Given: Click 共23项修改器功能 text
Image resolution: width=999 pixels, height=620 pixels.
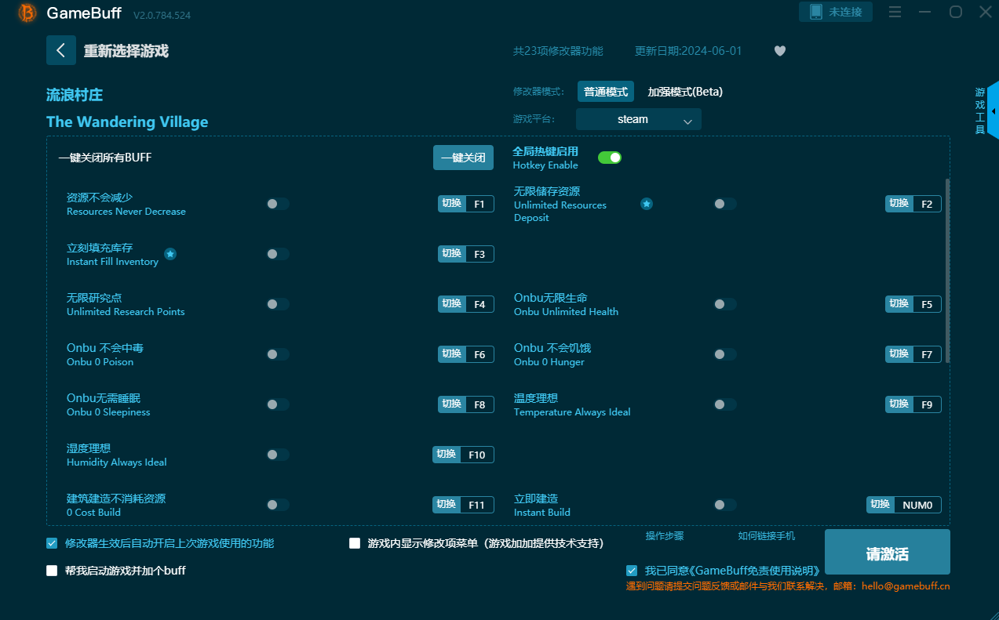Looking at the screenshot, I should (x=558, y=51).
